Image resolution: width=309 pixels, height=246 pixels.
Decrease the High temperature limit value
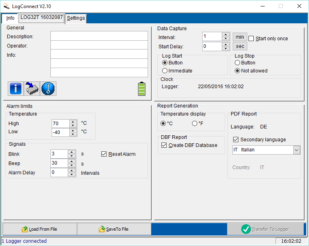(72, 126)
